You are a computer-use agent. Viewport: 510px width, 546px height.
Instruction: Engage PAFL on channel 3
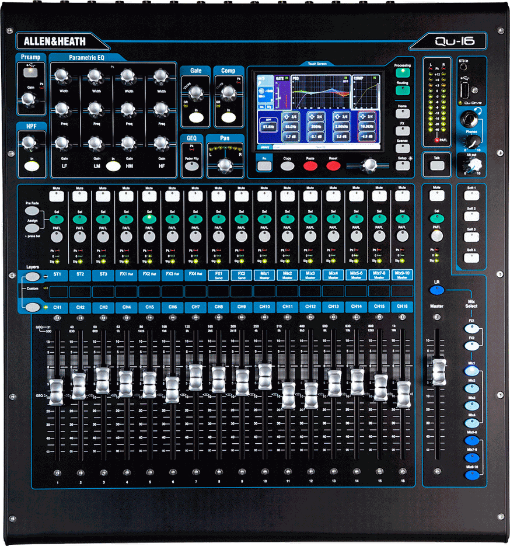[x=103, y=237]
